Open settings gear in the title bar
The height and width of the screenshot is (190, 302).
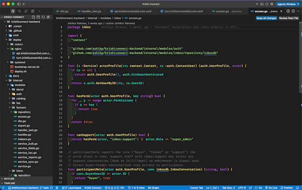click(x=272, y=4)
